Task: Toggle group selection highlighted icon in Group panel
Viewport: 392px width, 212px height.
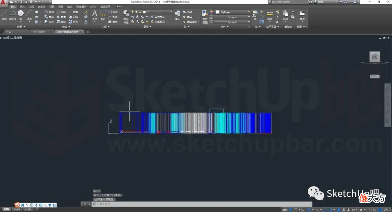Action: (x=261, y=22)
